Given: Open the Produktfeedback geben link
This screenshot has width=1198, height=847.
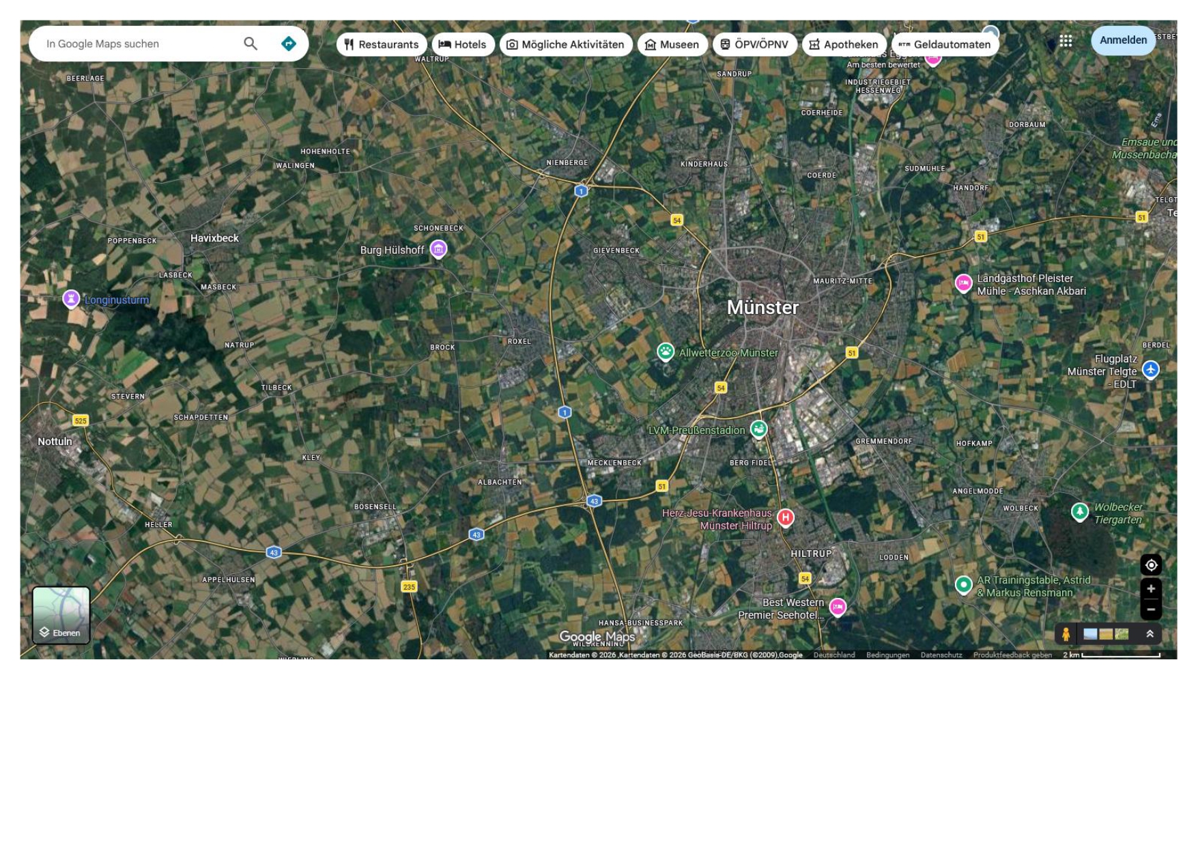Looking at the screenshot, I should click(1012, 655).
